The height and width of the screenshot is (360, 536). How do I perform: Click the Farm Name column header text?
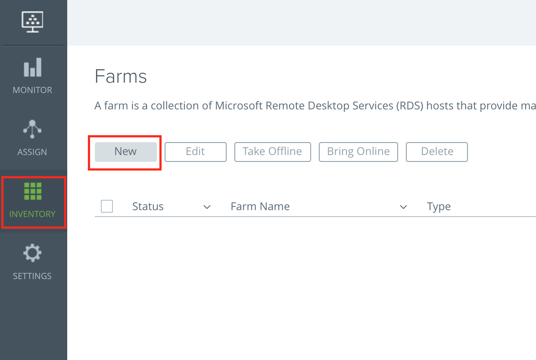click(x=260, y=207)
